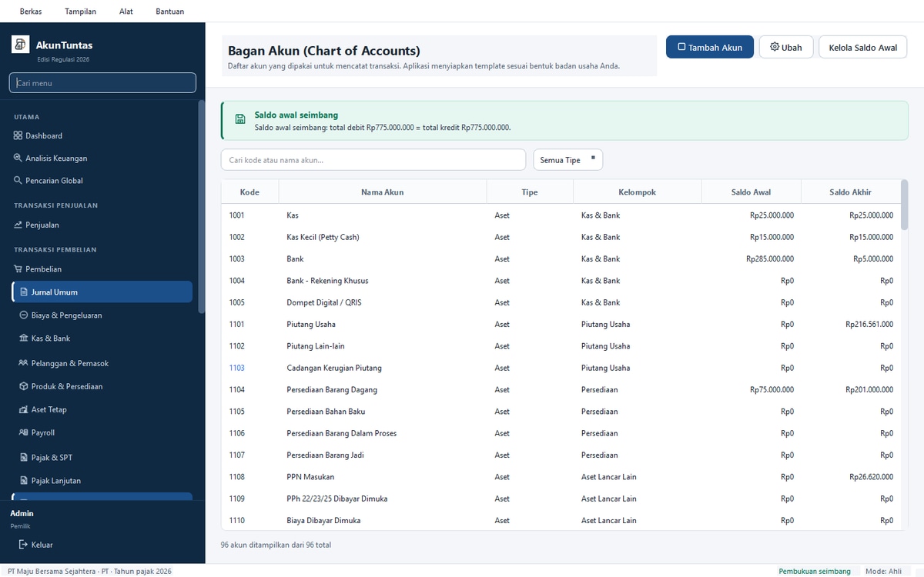The width and height of the screenshot is (924, 577).
Task: Click the Nama Akun column header
Action: [x=383, y=192]
